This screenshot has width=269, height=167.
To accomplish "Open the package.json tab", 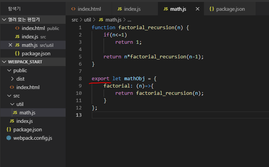I will tap(231, 9).
